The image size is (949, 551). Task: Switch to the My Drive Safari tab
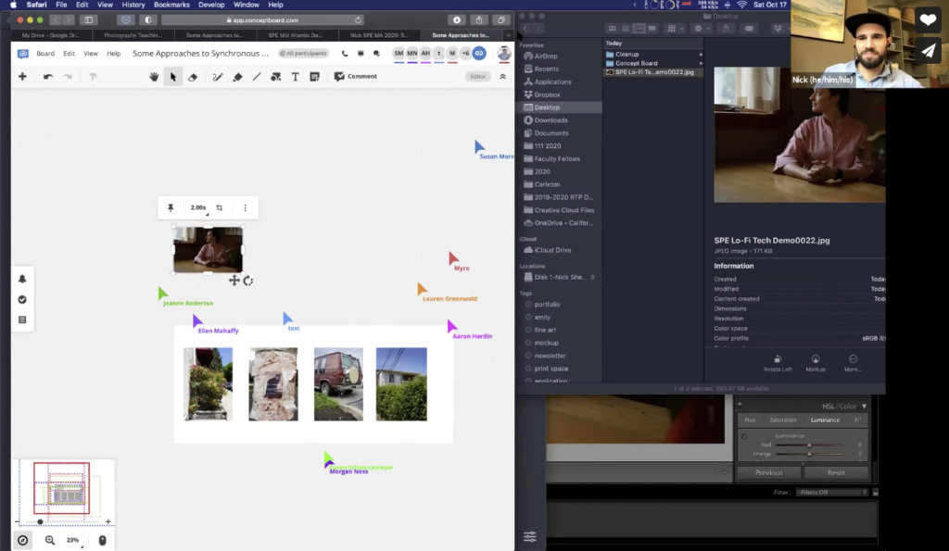50,35
